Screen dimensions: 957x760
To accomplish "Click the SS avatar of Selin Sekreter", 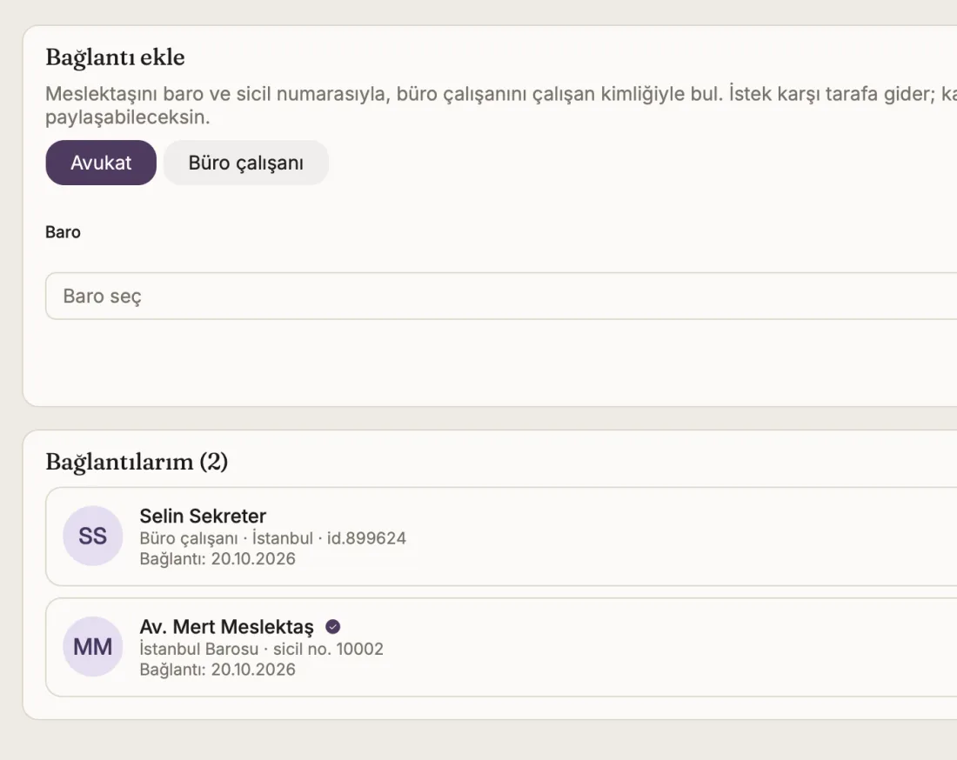I will 93,537.
